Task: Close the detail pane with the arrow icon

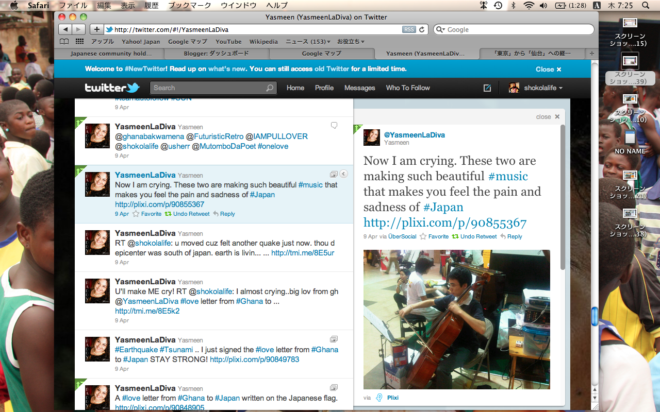Action: click(x=343, y=174)
